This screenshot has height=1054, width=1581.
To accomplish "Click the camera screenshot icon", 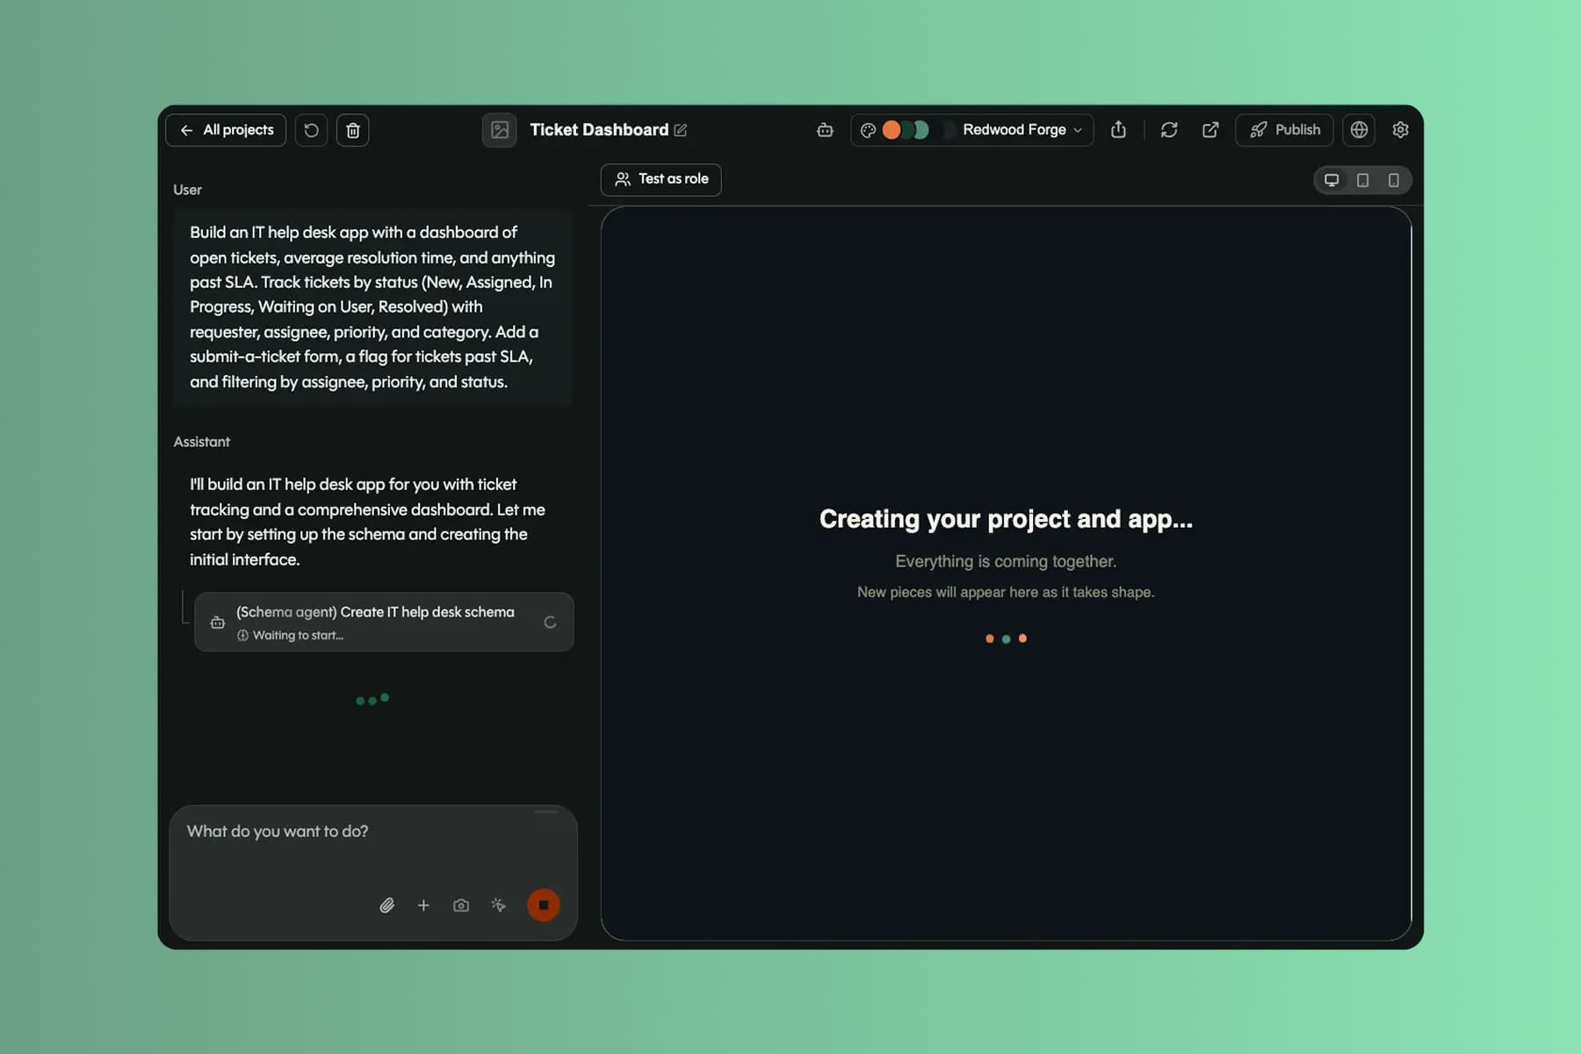I will [461, 906].
